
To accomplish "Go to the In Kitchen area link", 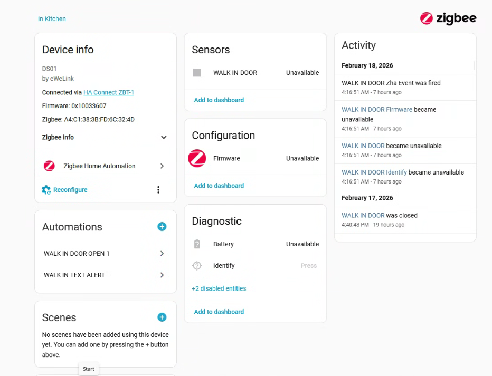I will pos(52,19).
